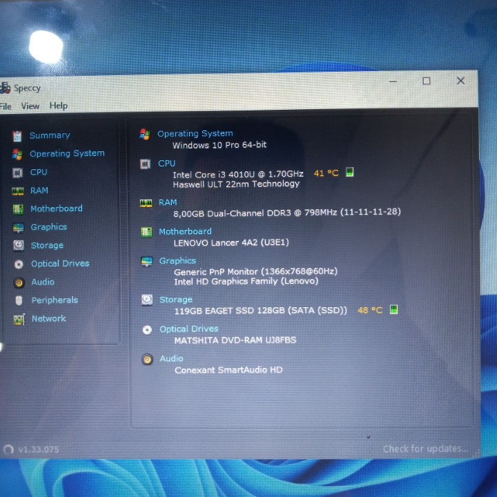The height and width of the screenshot is (497, 497).
Task: Click the CPU chip icon in sidebar
Action: (x=17, y=172)
